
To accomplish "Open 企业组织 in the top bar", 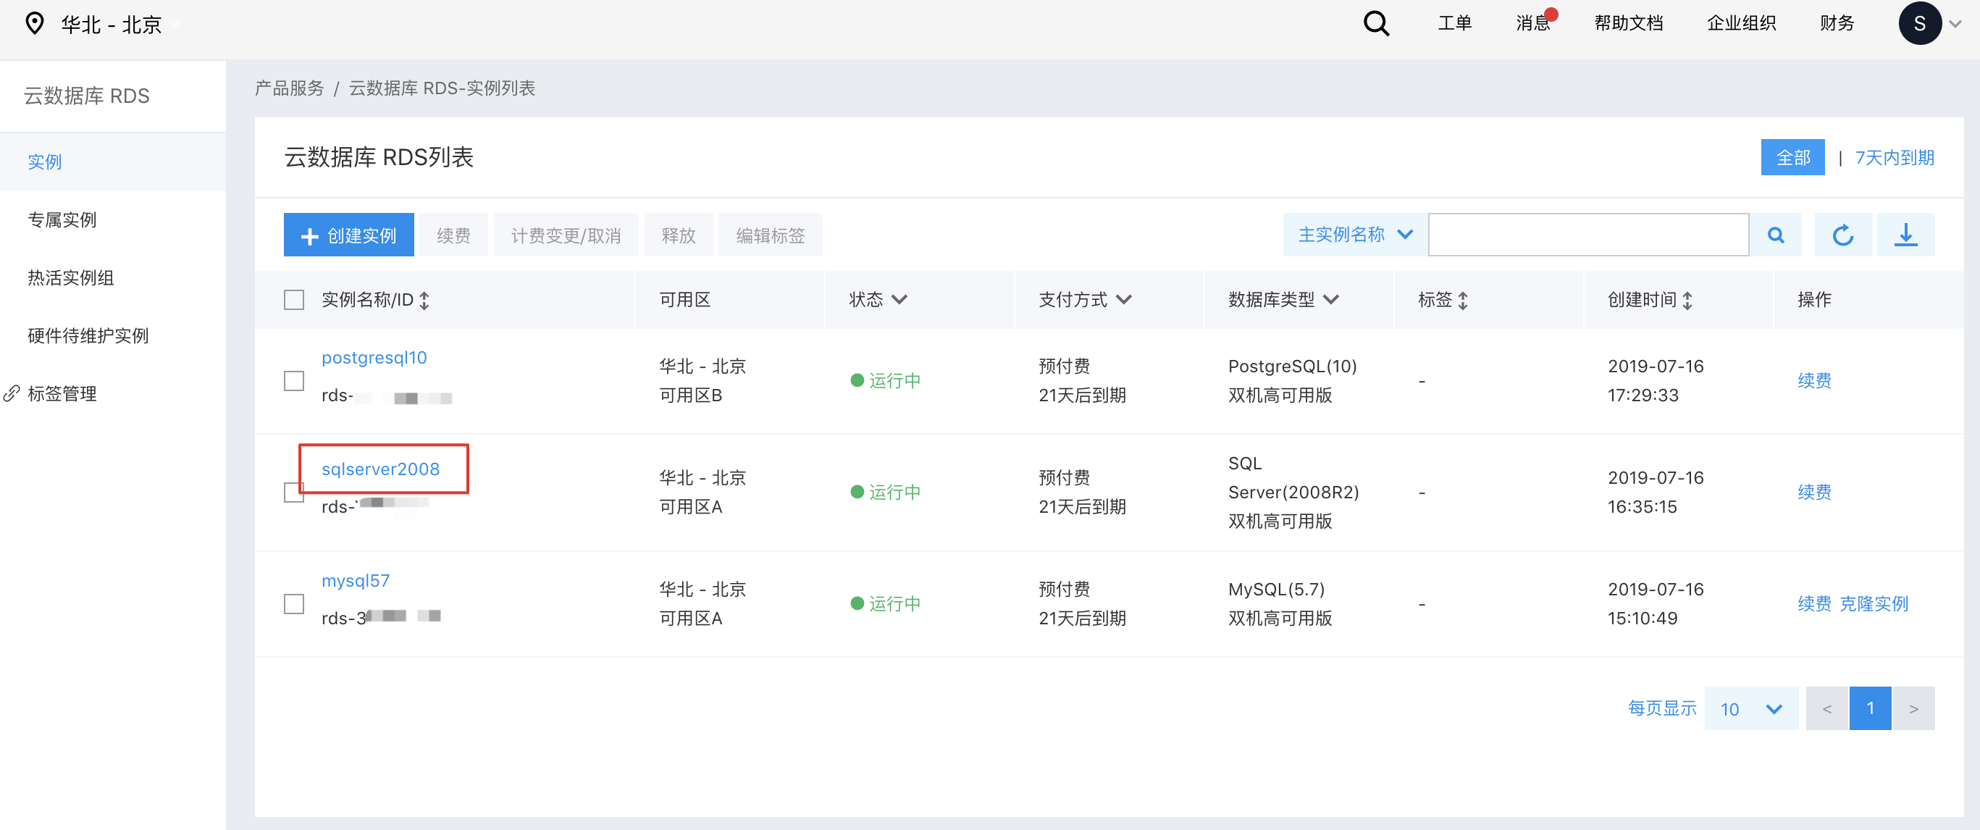I will (1742, 24).
